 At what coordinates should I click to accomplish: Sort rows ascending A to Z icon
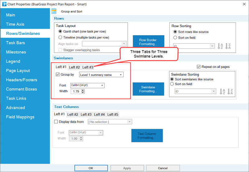[x=220, y=46]
